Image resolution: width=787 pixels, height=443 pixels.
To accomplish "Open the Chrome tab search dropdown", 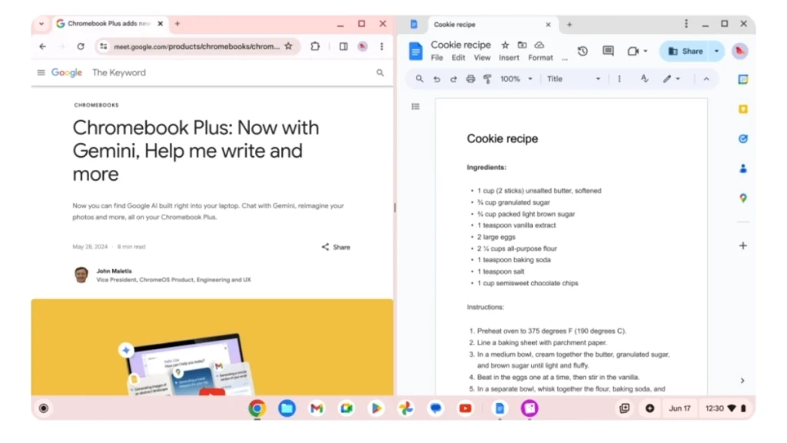I will [42, 24].
